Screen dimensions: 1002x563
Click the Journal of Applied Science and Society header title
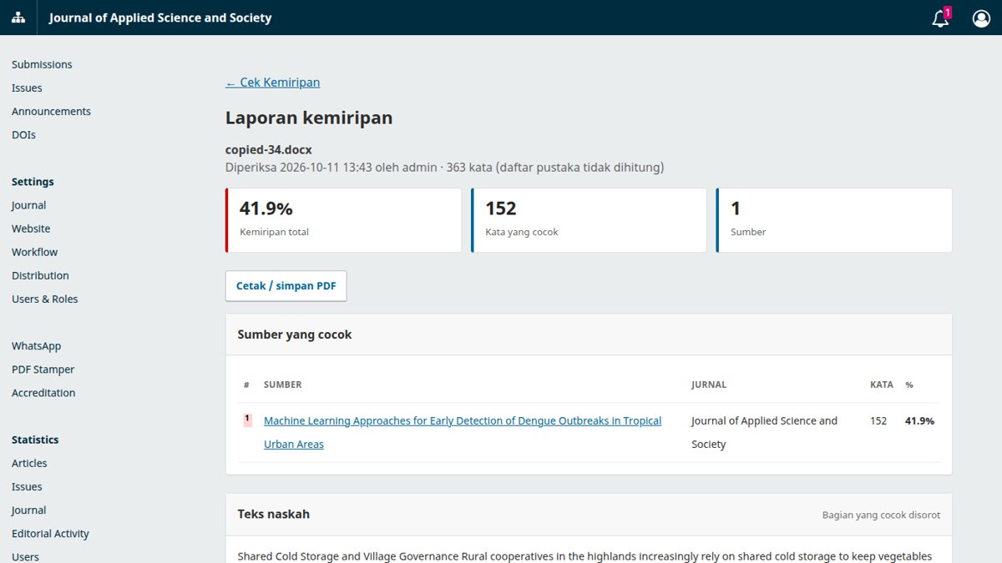click(160, 18)
